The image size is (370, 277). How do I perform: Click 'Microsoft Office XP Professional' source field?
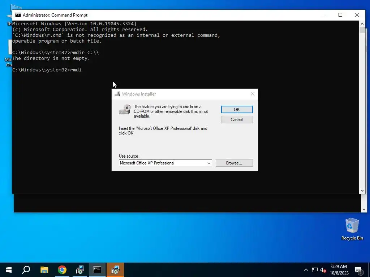(x=165, y=163)
